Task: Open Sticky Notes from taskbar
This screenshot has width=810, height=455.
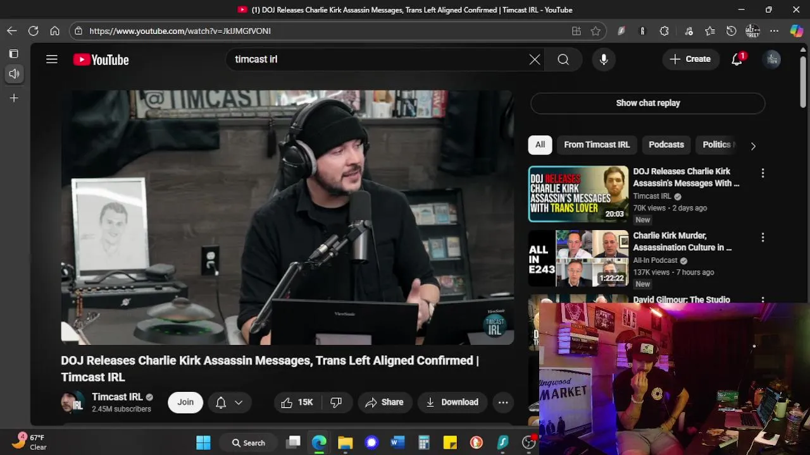Action: [450, 442]
